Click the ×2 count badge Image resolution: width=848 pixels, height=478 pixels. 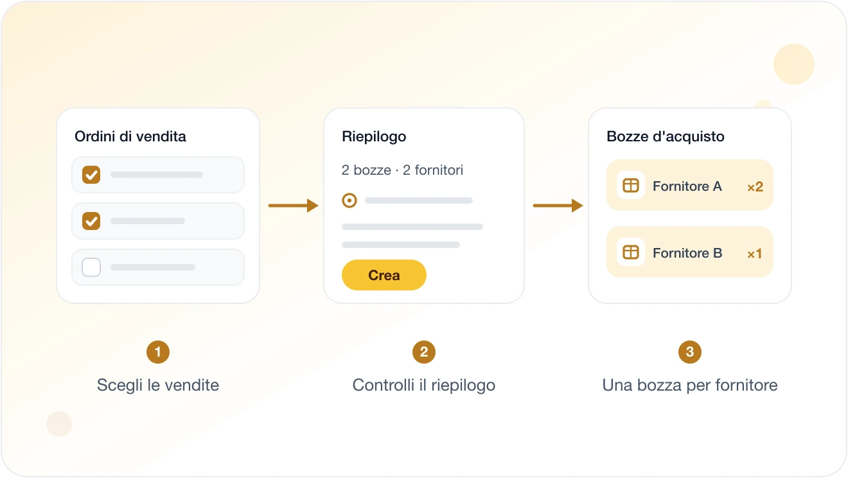(755, 187)
